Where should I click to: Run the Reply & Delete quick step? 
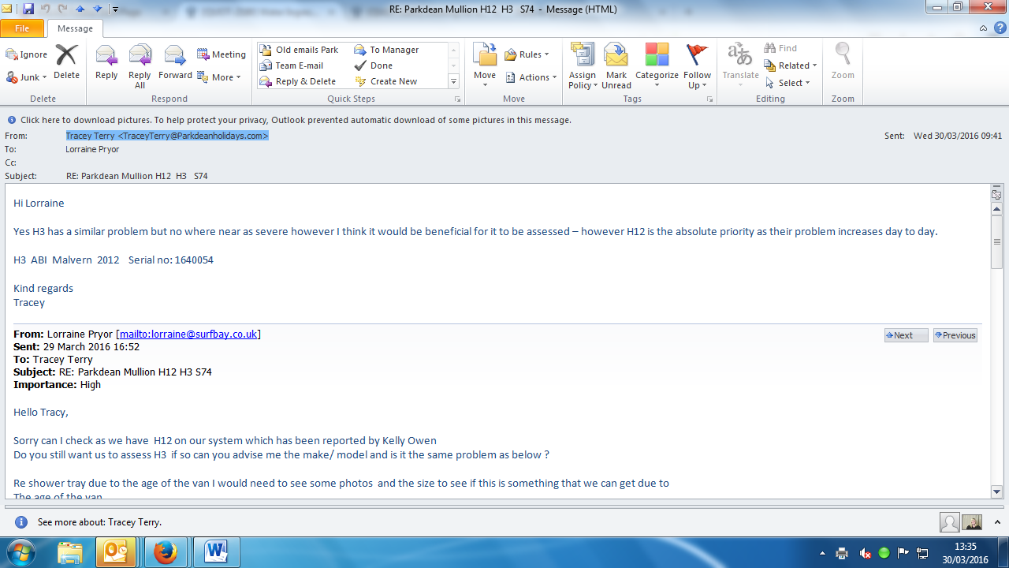click(299, 81)
